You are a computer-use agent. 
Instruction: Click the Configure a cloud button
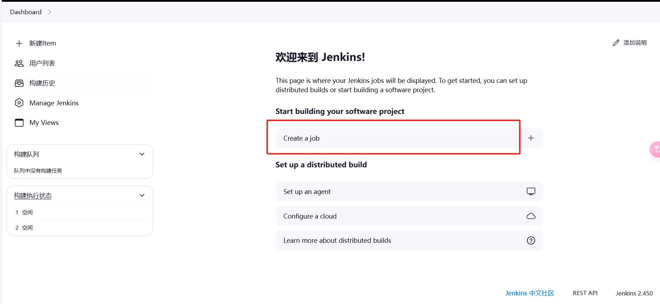[x=409, y=216]
